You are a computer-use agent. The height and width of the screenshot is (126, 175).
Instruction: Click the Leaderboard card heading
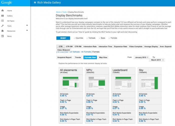[x=120, y=70]
